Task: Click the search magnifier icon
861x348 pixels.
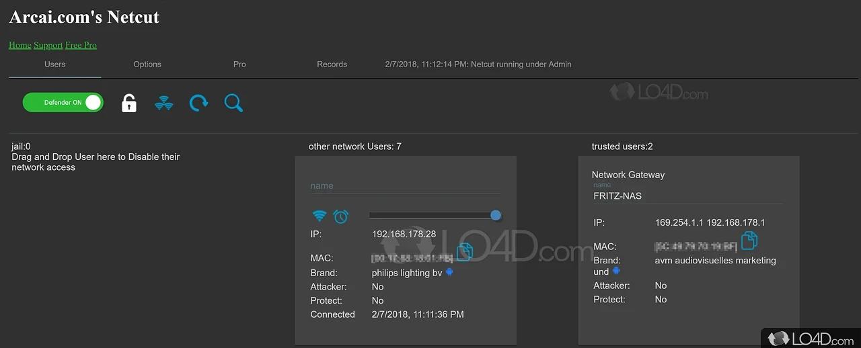Action: pos(233,103)
